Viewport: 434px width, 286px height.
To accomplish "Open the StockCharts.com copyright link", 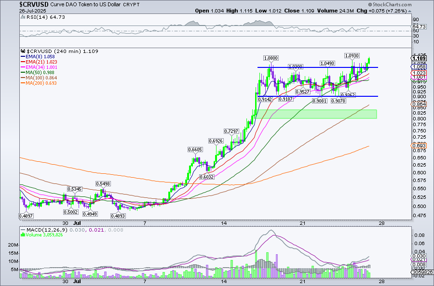I will pos(390,4).
